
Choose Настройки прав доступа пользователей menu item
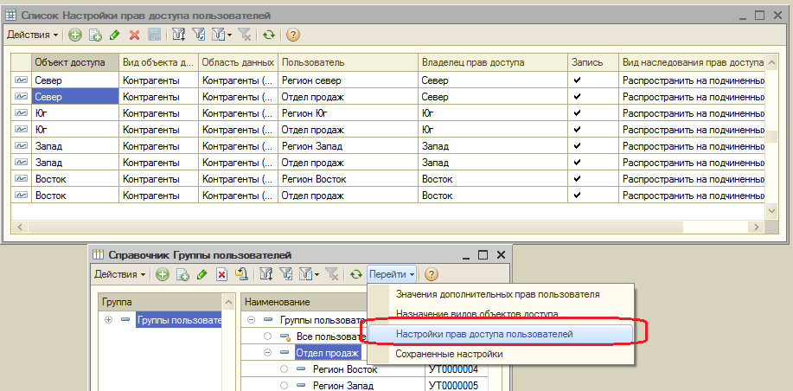coord(500,334)
